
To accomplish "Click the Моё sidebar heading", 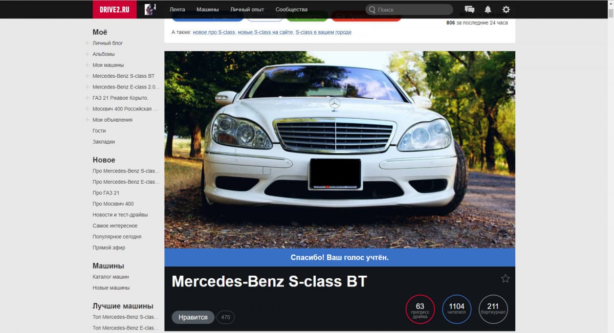I will click(100, 32).
